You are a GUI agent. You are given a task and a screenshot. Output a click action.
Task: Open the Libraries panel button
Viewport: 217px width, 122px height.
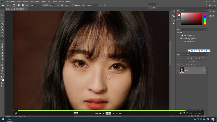click(212, 16)
